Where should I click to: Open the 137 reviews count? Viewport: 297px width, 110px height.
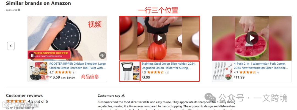pos(167,73)
